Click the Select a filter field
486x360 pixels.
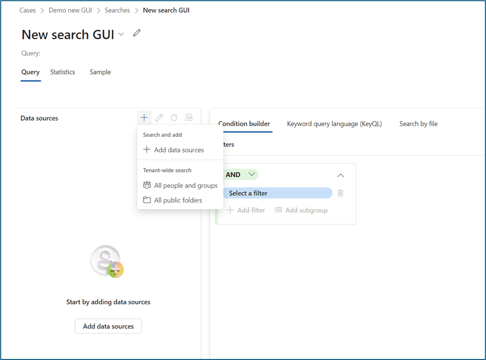(278, 193)
